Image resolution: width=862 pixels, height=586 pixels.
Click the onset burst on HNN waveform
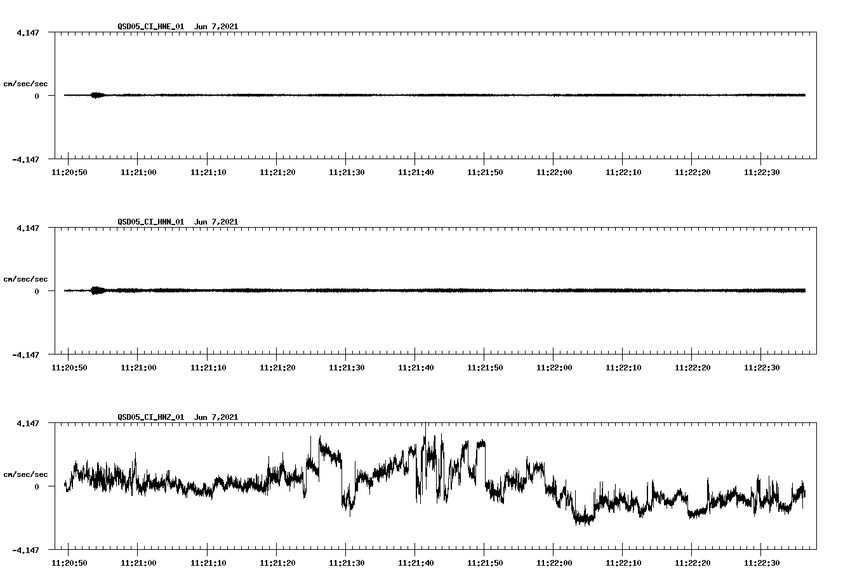[x=96, y=290]
